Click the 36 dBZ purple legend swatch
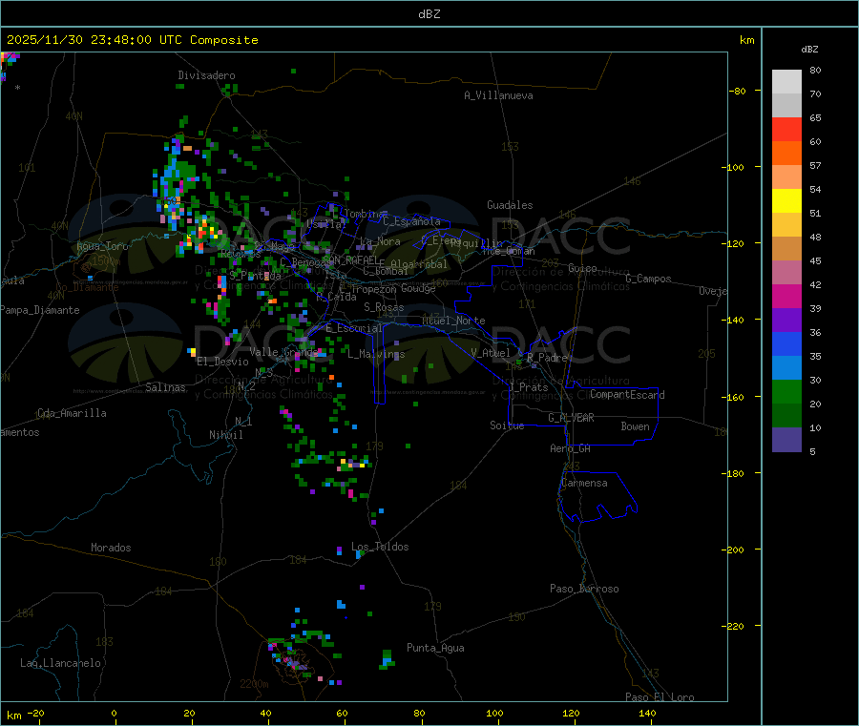 click(x=786, y=321)
